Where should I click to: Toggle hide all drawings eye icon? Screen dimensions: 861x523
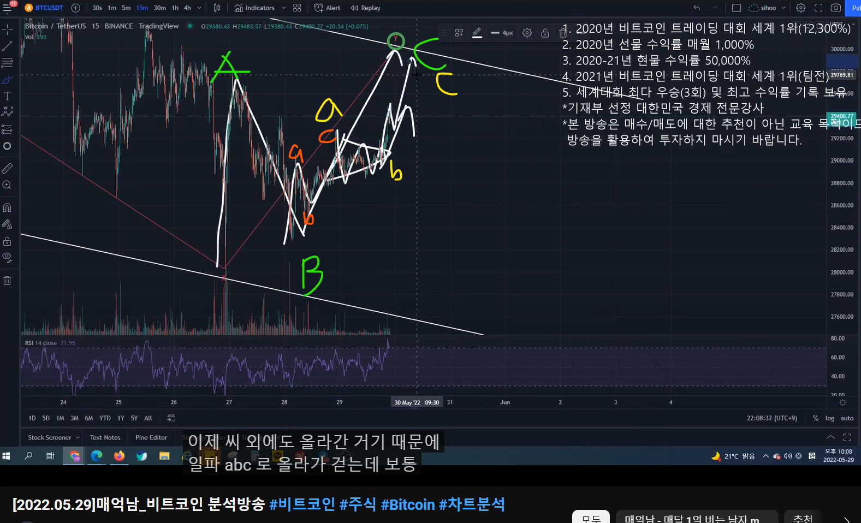pyautogui.click(x=7, y=257)
